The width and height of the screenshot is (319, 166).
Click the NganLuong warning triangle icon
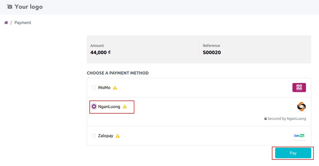pos(125,107)
